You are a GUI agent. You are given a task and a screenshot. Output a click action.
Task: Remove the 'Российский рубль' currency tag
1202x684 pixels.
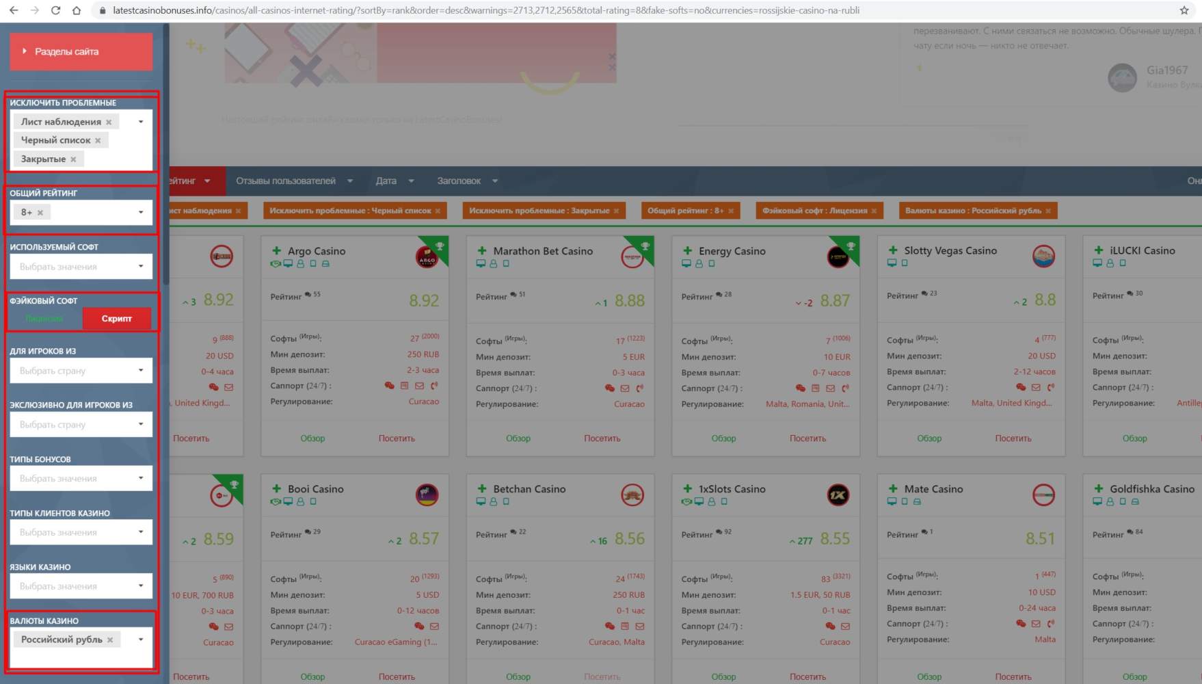(110, 640)
